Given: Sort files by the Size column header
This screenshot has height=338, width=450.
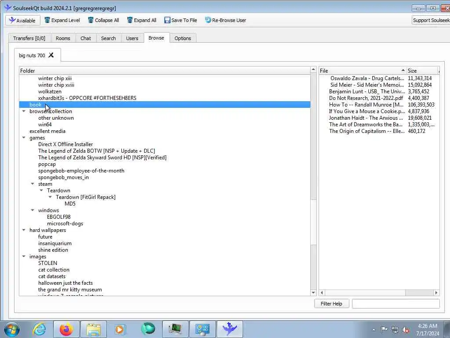Looking at the screenshot, I should (x=422, y=71).
